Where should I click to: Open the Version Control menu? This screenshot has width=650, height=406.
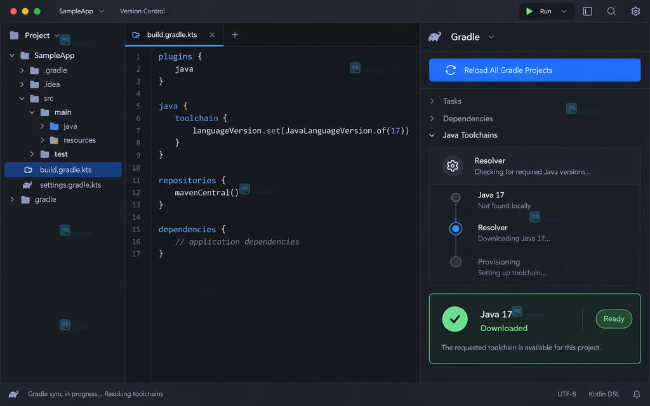pyautogui.click(x=142, y=11)
